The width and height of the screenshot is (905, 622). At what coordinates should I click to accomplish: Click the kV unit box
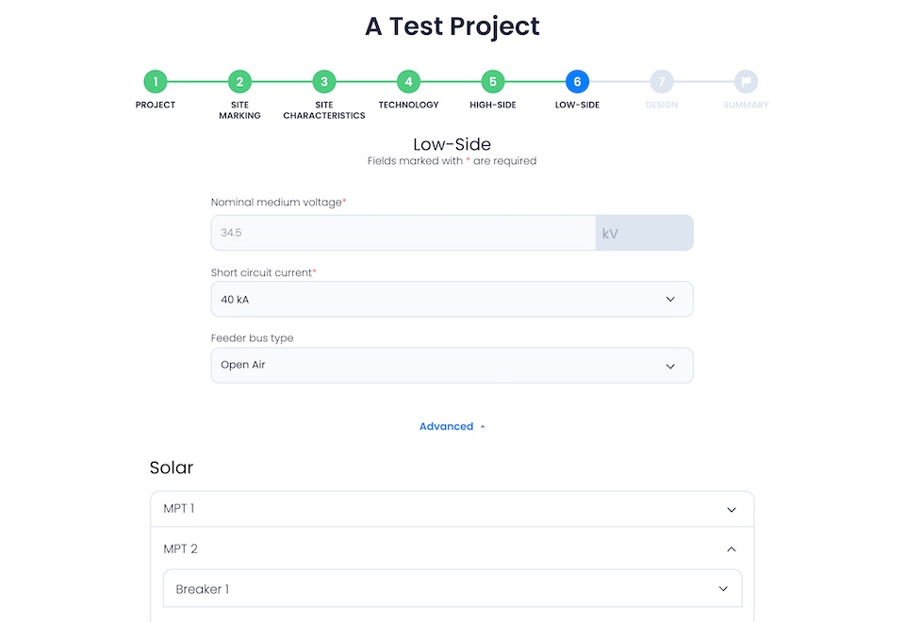pos(644,233)
